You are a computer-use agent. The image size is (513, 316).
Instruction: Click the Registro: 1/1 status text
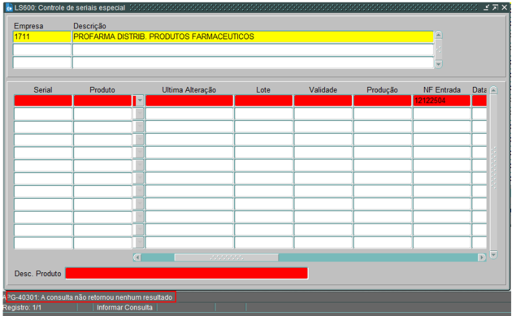tap(22, 308)
